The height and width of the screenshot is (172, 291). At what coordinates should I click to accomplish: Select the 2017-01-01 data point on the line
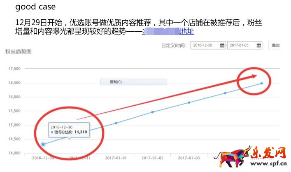116,123
